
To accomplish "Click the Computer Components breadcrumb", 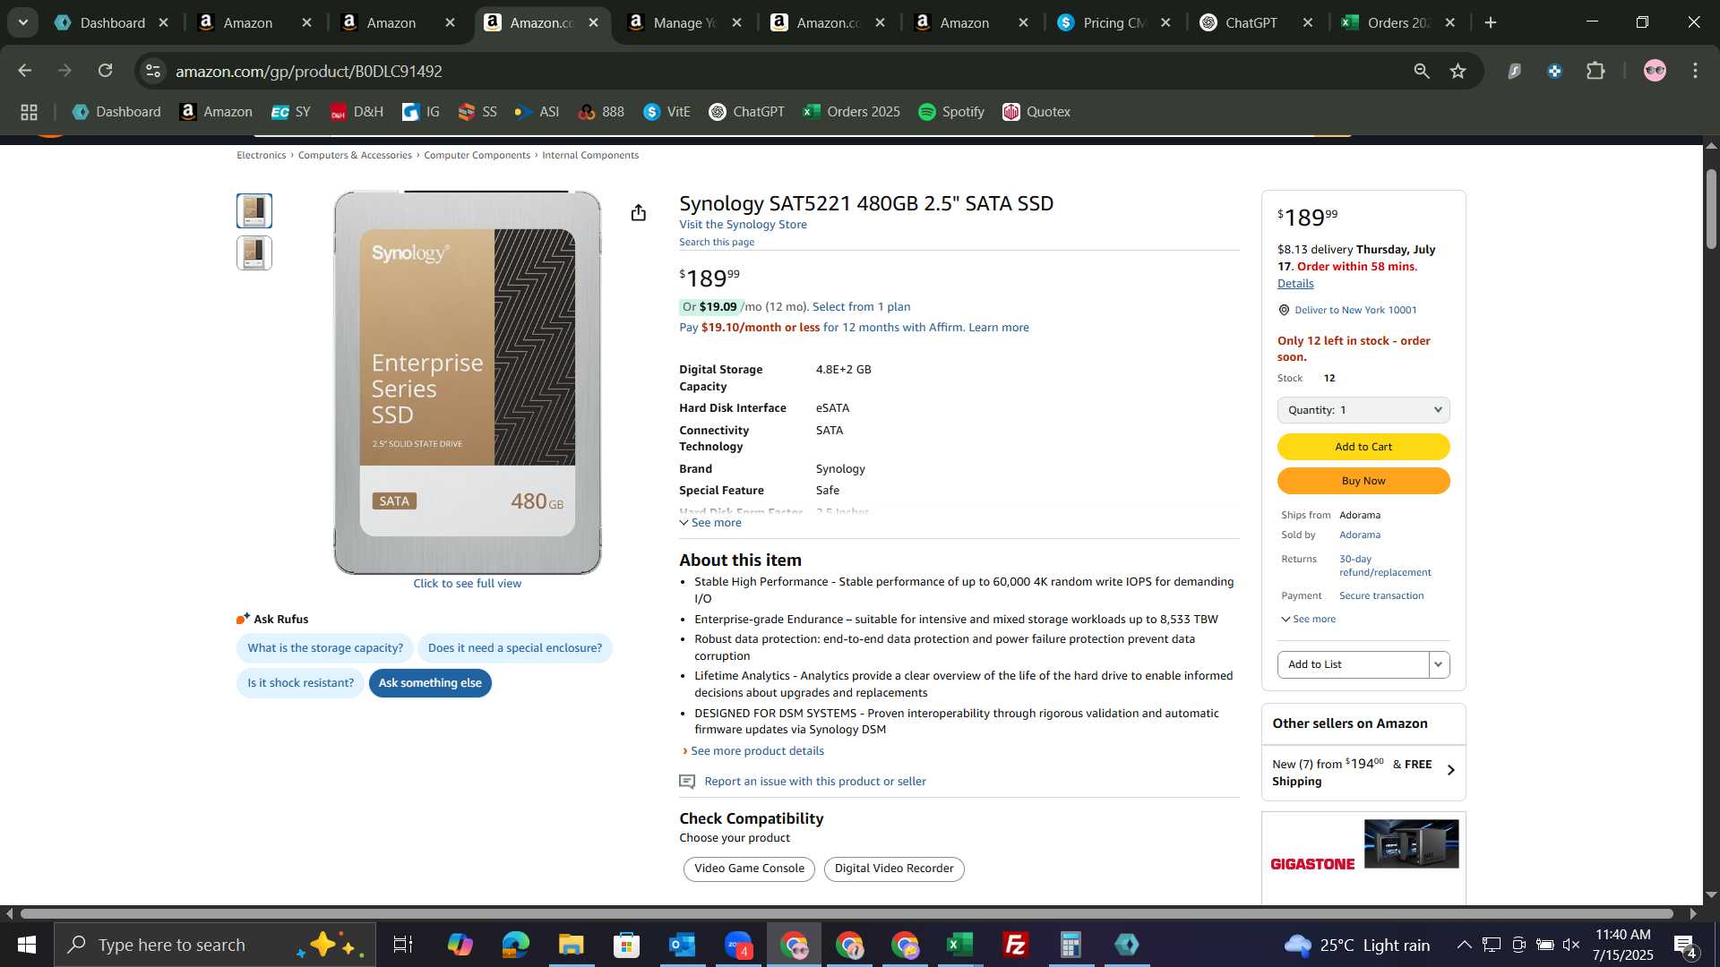I will 477,156.
